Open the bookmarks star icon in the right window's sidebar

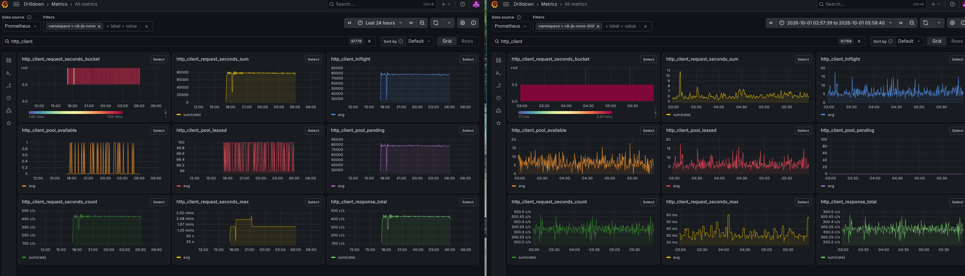[x=498, y=123]
